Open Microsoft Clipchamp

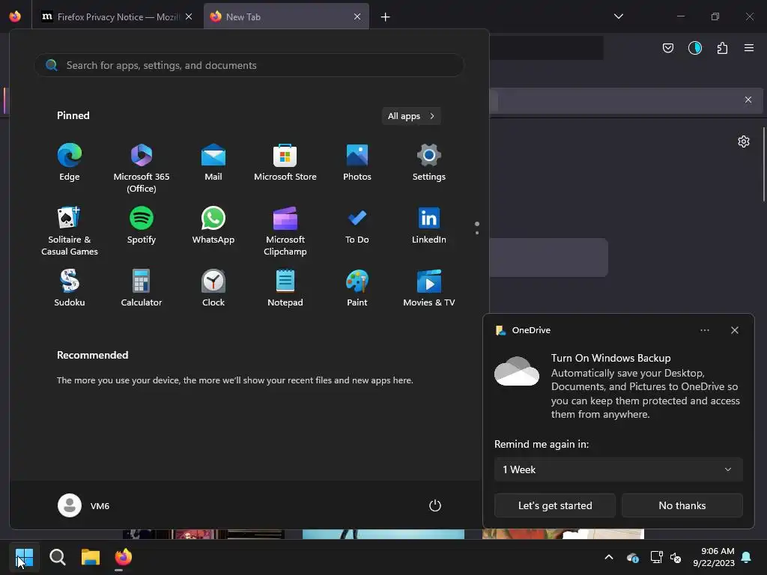(285, 231)
